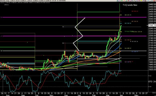Viewport: 156px width, 96px height.
Task: Click the white level label reading 2151.24
Action: 135,41
